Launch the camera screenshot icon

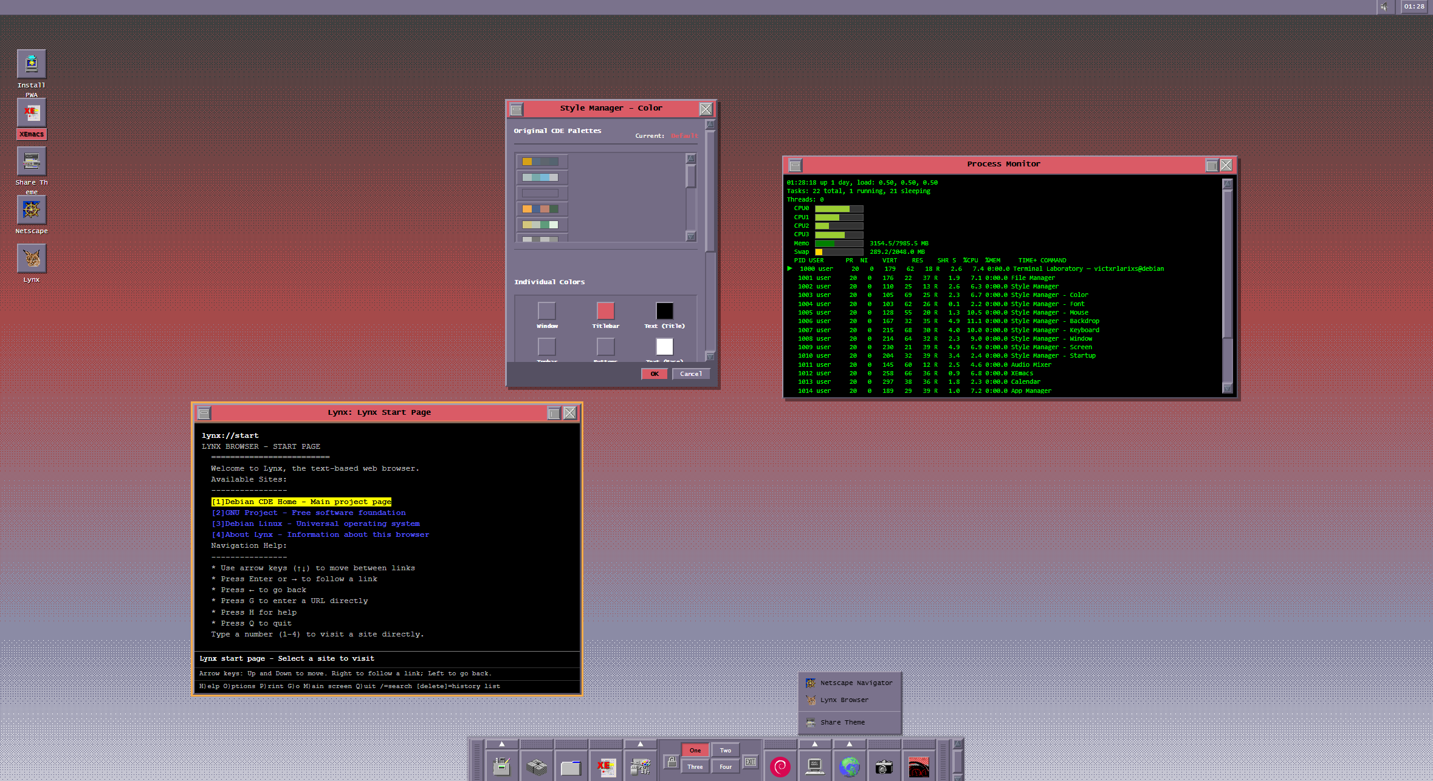point(884,767)
